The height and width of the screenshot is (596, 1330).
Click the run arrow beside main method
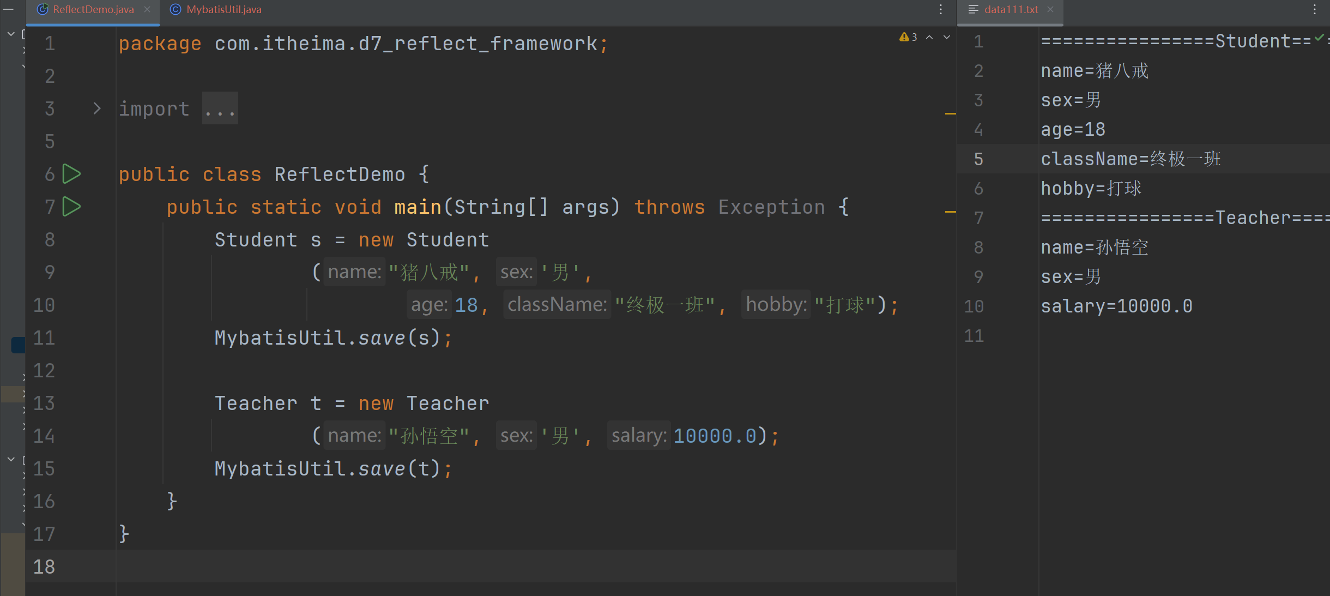point(71,207)
